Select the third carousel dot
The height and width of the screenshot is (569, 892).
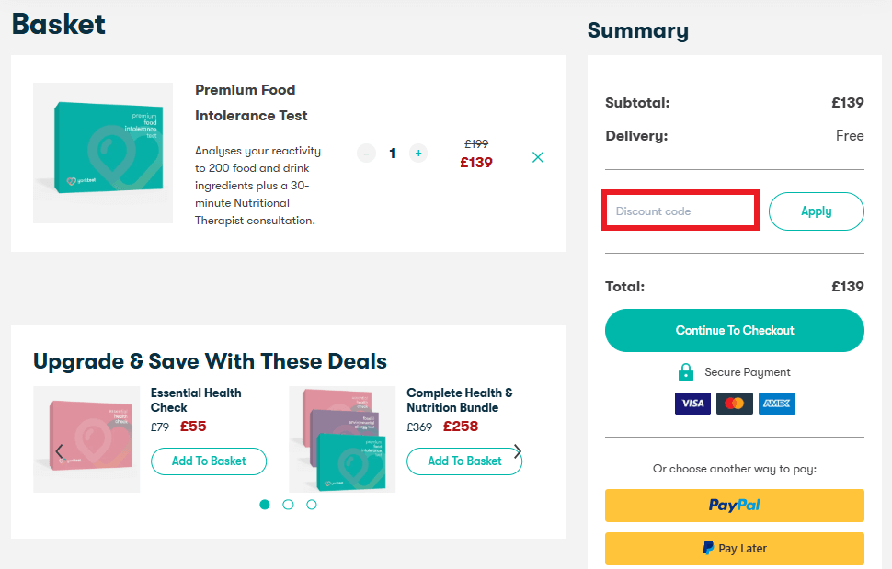[312, 505]
